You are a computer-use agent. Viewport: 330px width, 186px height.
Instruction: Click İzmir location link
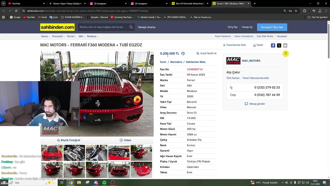(x=163, y=62)
